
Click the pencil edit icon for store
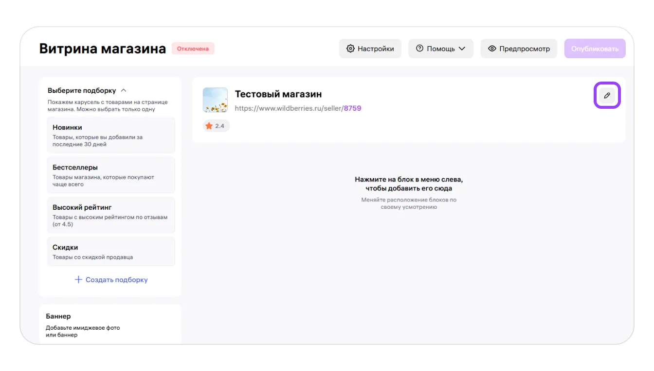pos(607,96)
